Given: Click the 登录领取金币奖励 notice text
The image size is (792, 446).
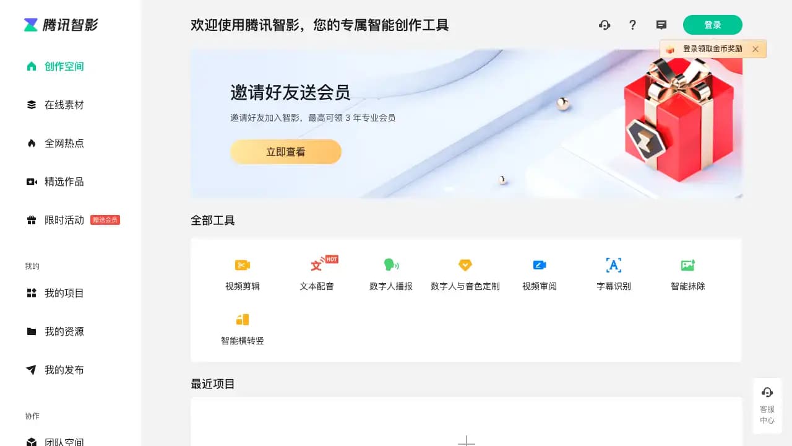Looking at the screenshot, I should tap(712, 49).
